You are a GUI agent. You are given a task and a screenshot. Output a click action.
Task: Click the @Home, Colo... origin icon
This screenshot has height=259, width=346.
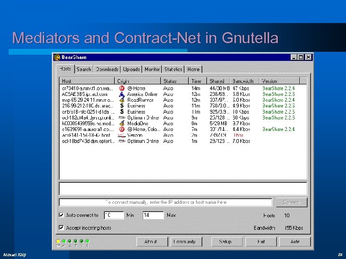click(x=122, y=129)
